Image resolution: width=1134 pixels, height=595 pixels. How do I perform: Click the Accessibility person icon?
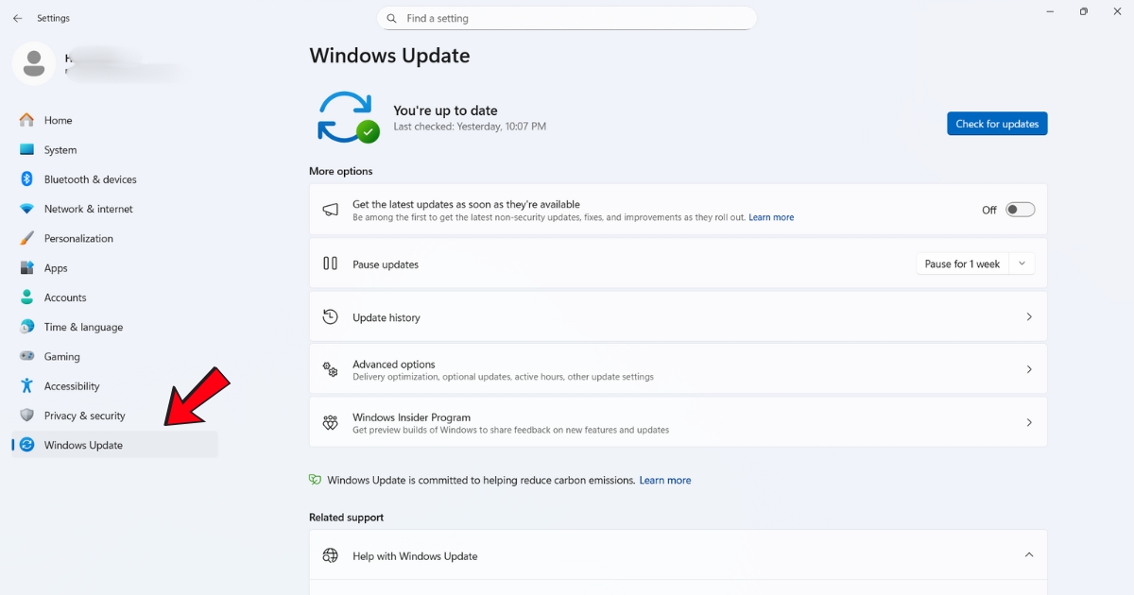click(x=26, y=385)
